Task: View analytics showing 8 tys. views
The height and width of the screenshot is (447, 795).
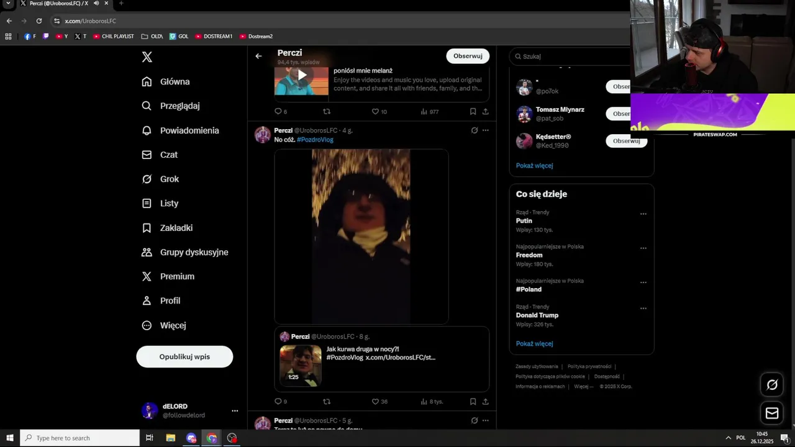Action: pyautogui.click(x=432, y=402)
